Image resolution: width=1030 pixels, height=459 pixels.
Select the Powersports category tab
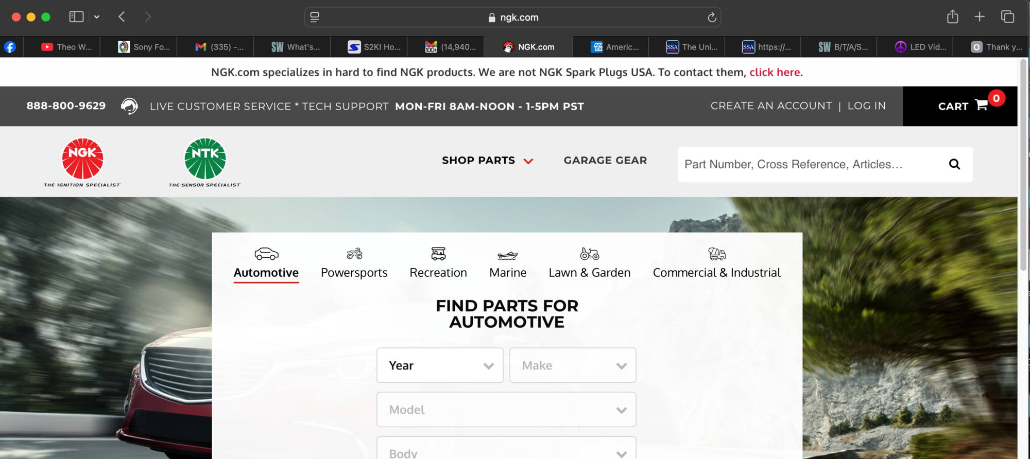click(x=354, y=263)
